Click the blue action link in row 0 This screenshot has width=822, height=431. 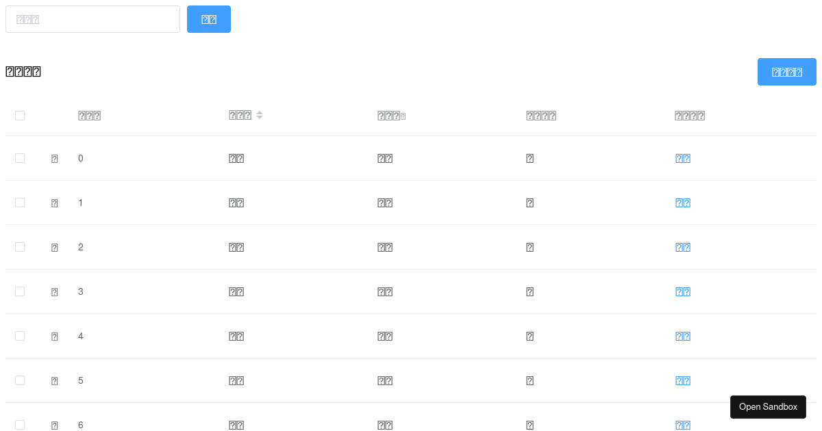click(x=682, y=158)
